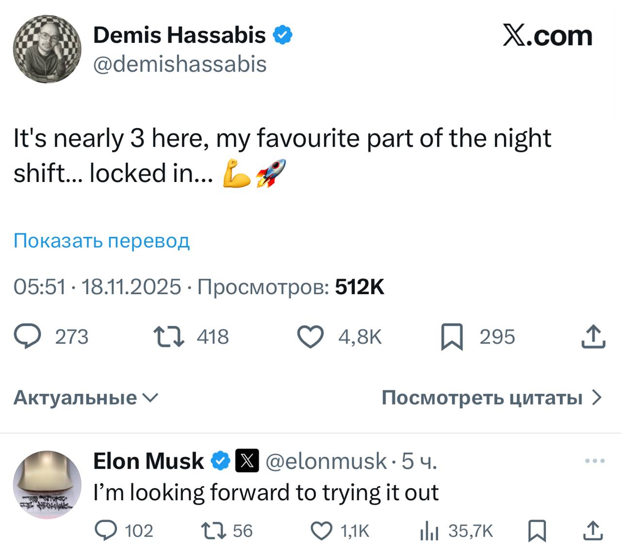Click Показать перевод translation link
The image size is (621, 559).
(x=101, y=240)
